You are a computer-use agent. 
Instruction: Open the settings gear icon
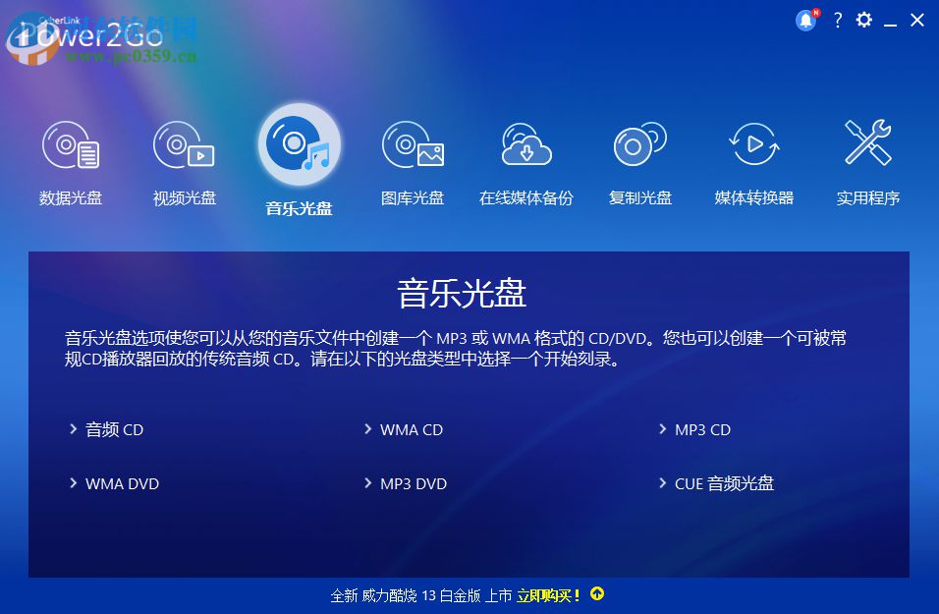(863, 20)
